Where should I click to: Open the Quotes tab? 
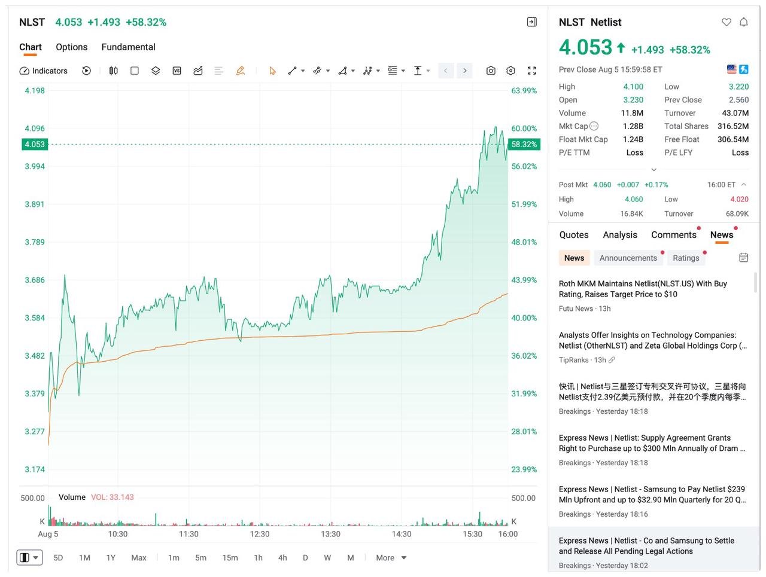574,235
